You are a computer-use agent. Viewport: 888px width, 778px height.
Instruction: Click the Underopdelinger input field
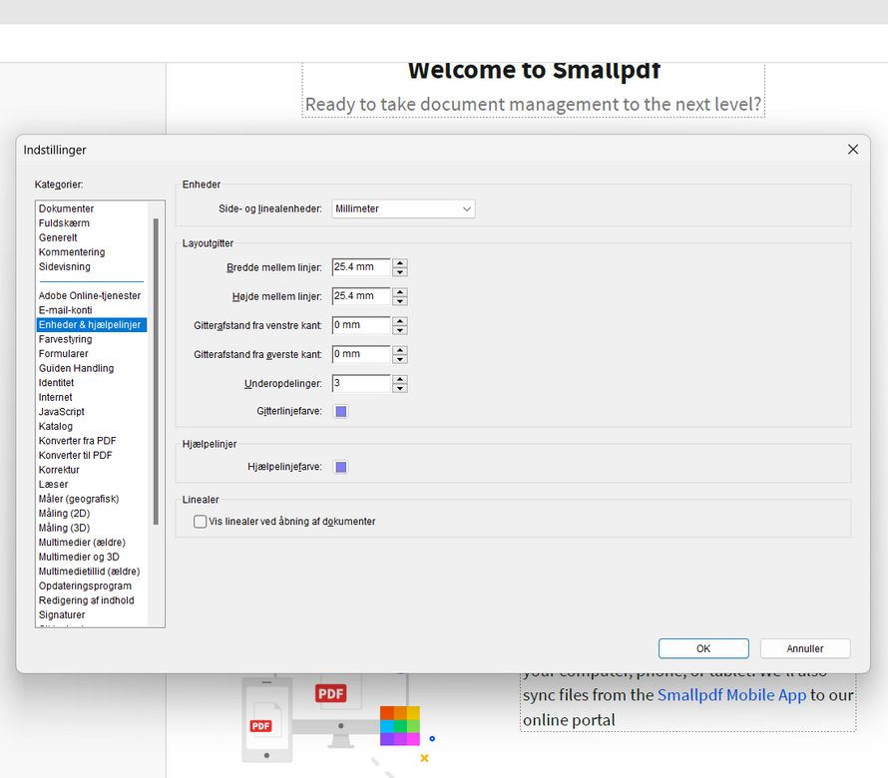pyautogui.click(x=361, y=383)
